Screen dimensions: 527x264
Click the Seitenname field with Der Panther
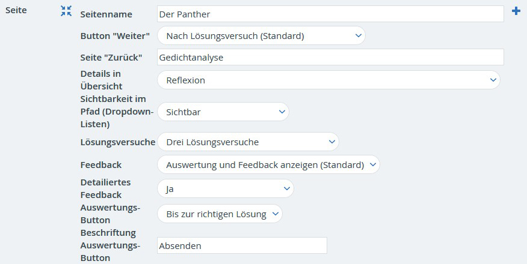330,14
